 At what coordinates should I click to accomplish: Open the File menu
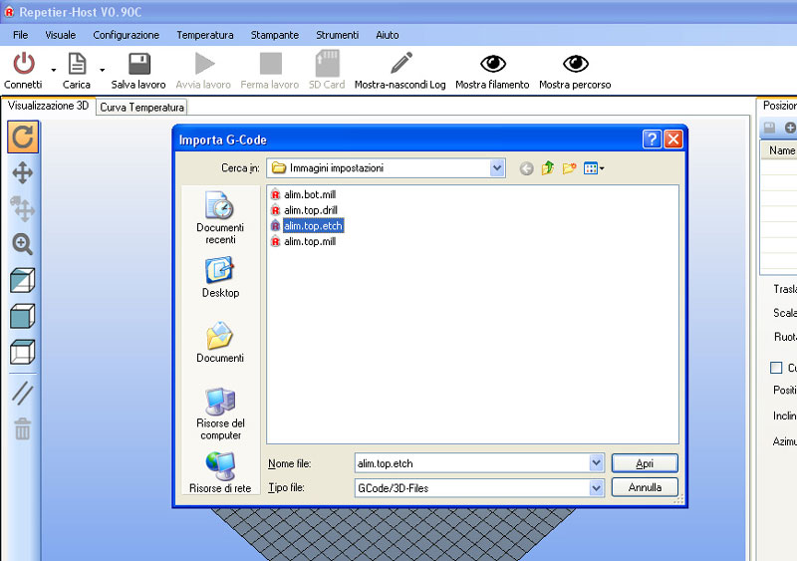click(20, 35)
